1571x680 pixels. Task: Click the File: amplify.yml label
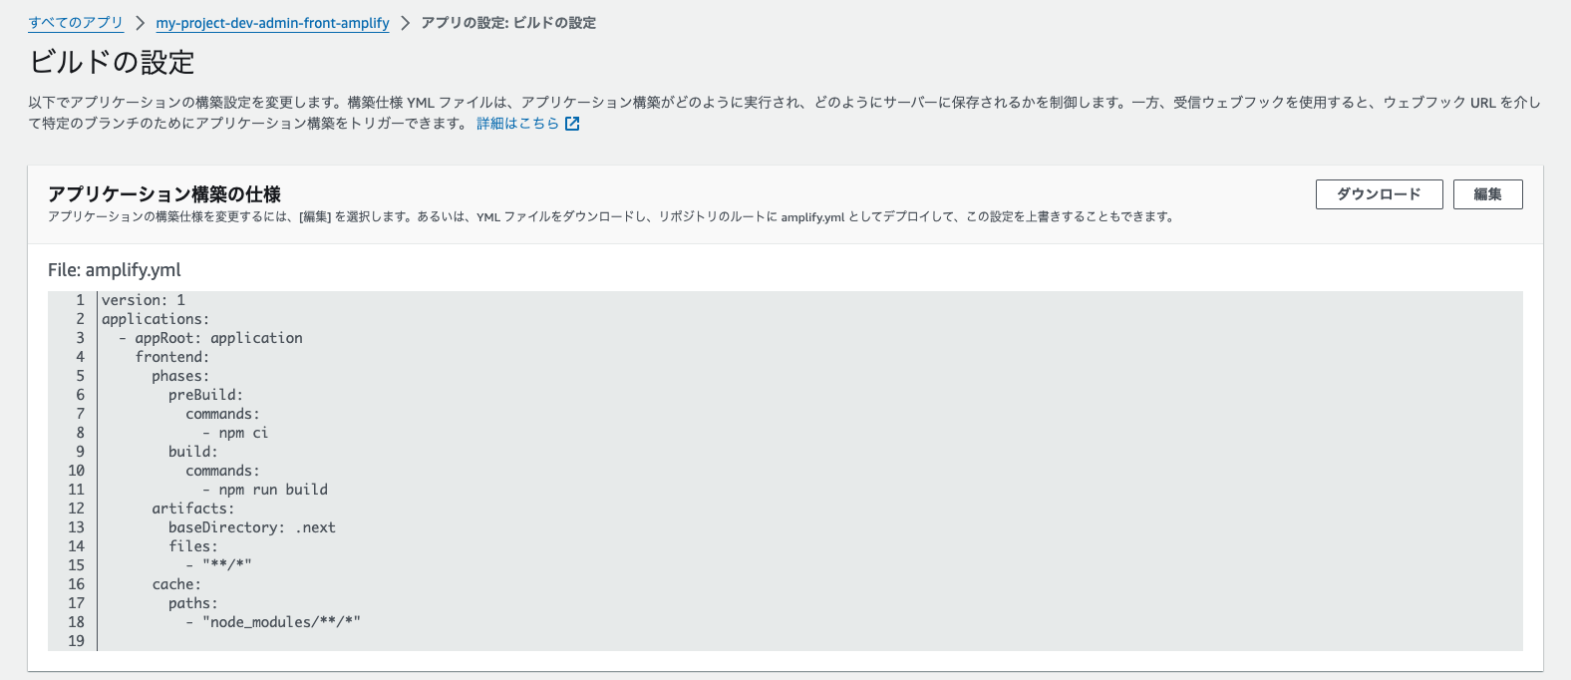115,270
